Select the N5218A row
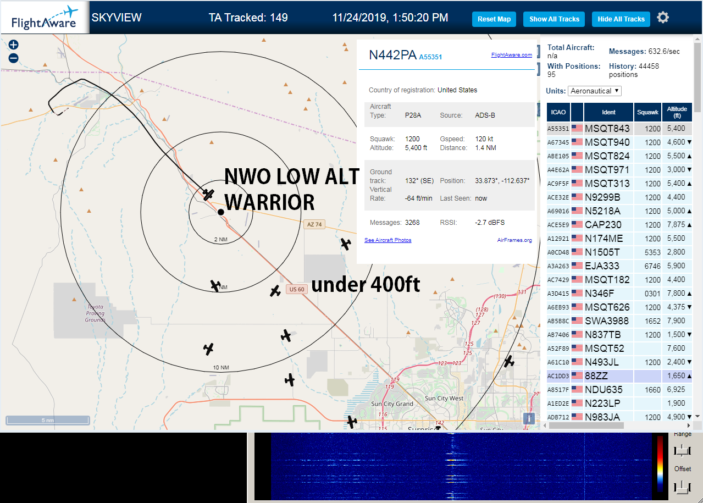 [x=619, y=211]
